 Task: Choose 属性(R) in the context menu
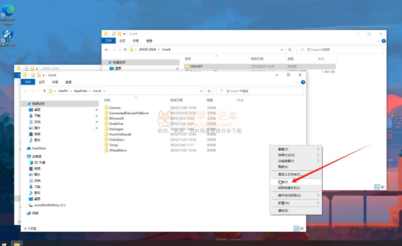point(283,210)
